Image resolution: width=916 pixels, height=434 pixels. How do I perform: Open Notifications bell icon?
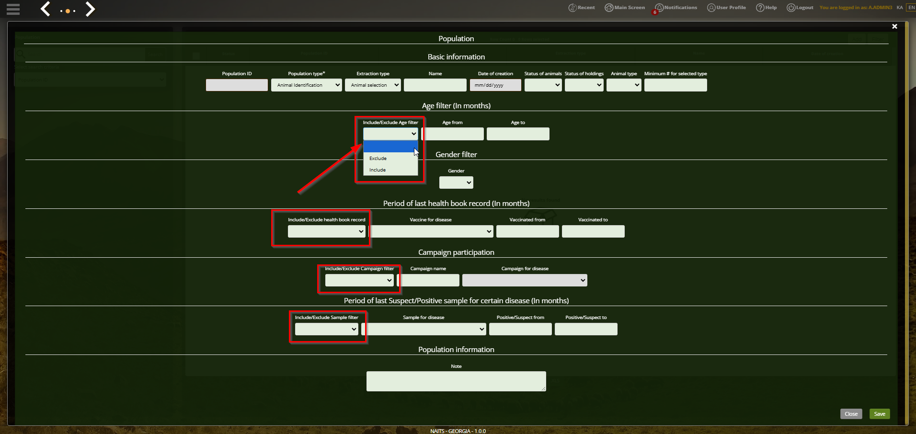coord(659,8)
